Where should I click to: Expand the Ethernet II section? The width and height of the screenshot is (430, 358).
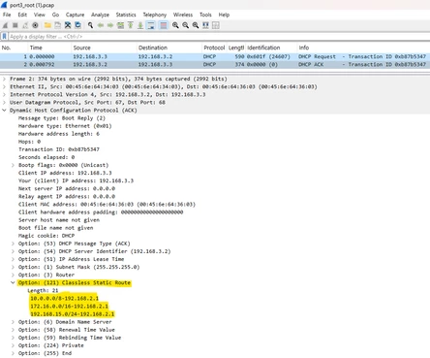pyautogui.click(x=4, y=86)
